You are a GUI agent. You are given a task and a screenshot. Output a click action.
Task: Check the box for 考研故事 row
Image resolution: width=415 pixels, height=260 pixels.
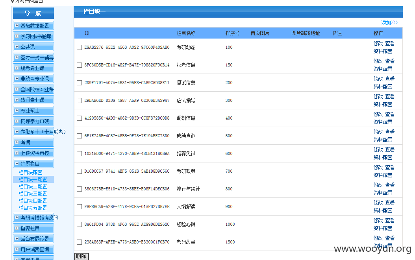point(79,242)
